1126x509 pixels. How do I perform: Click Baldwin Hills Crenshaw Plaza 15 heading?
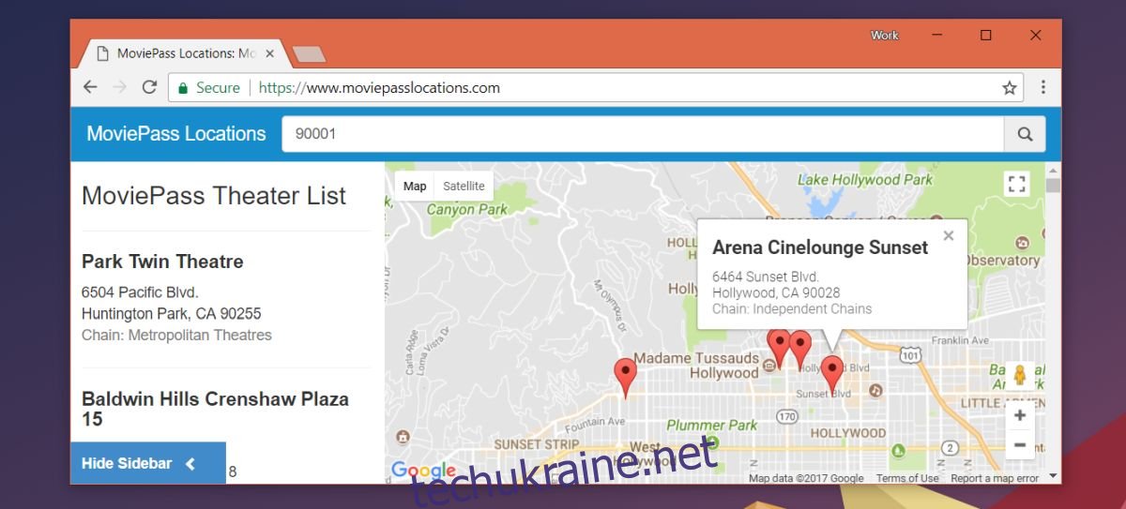(x=215, y=409)
